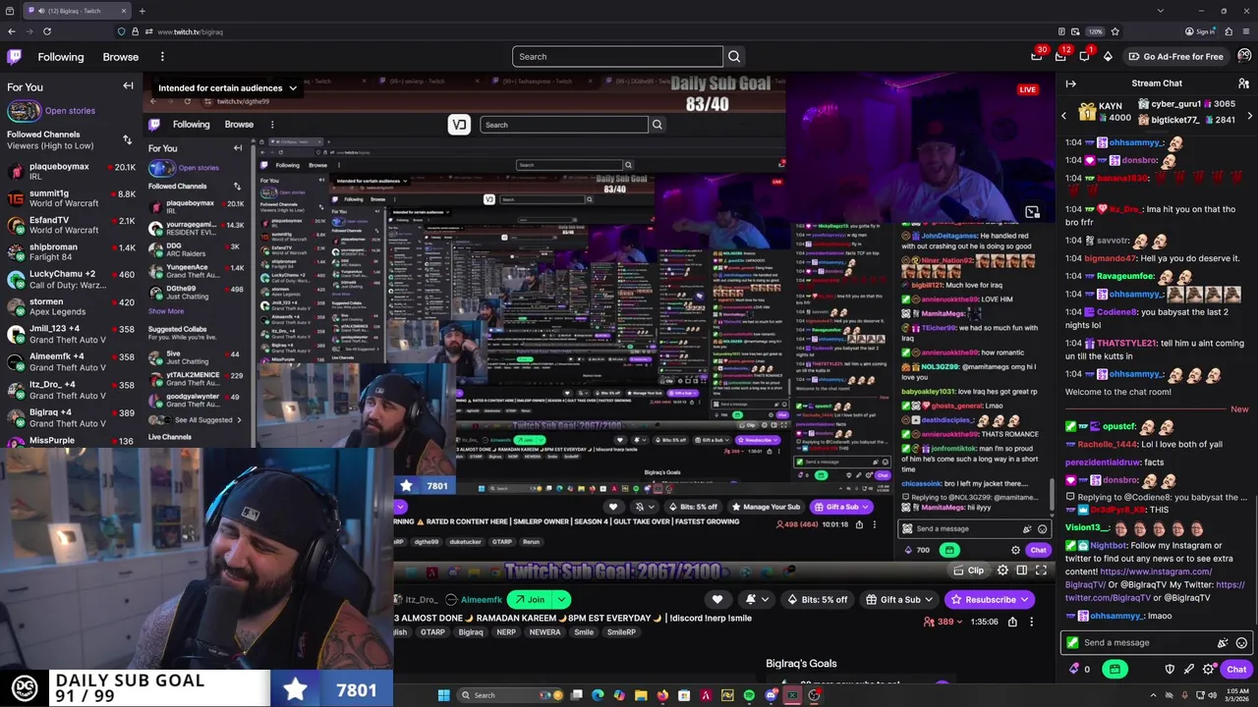The image size is (1258, 707).
Task: Click the green rewards button below chat
Action: click(x=1115, y=670)
